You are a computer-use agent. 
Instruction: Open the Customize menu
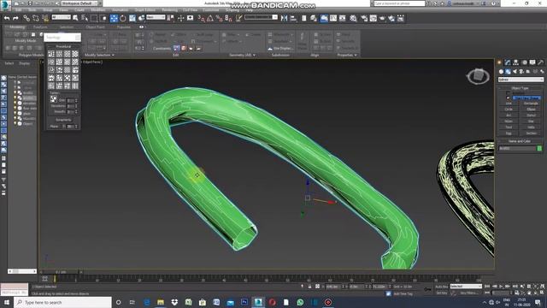point(211,9)
